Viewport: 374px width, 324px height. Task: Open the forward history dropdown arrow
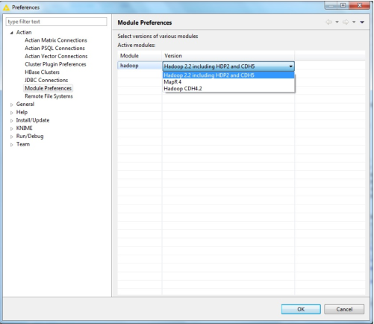pos(354,22)
